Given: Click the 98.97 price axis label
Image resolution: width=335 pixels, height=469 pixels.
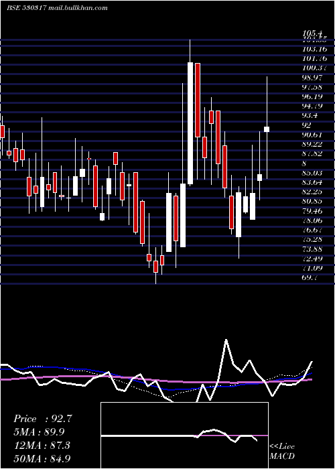Looking at the screenshot, I should pyautogui.click(x=312, y=78).
